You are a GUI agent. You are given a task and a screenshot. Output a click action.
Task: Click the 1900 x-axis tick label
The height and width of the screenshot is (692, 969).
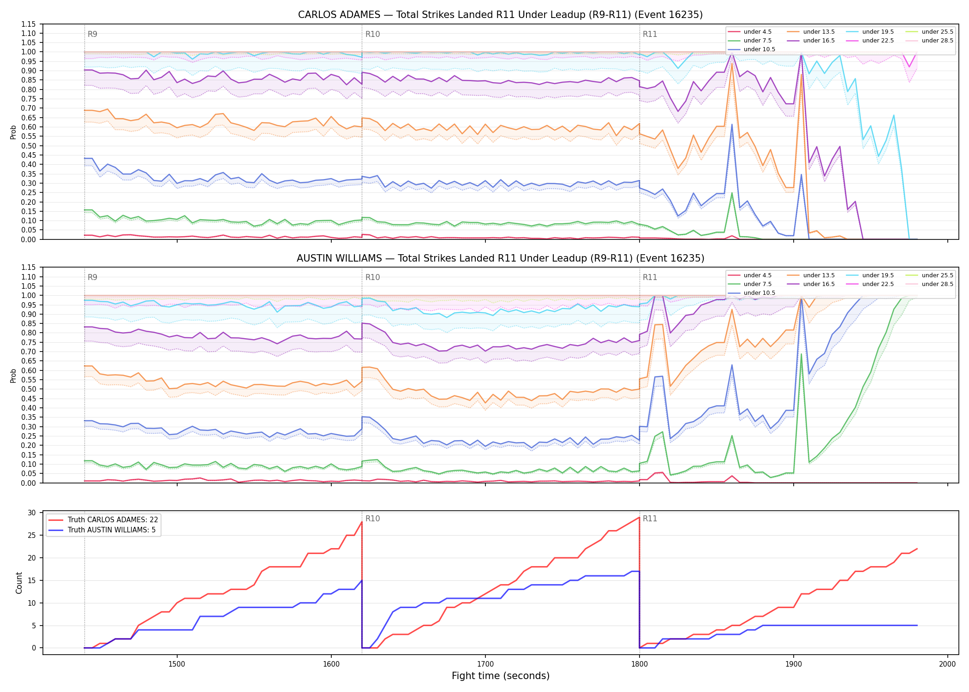(793, 664)
